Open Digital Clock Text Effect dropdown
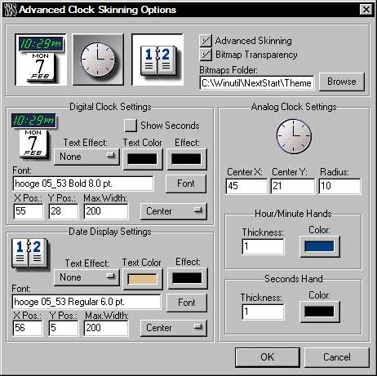Viewport: 377px width, 376px height. pyautogui.click(x=86, y=157)
